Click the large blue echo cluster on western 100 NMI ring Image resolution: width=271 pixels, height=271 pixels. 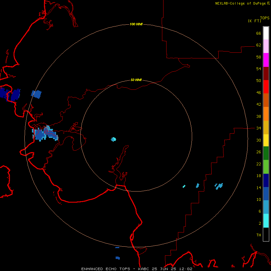(x=45, y=134)
